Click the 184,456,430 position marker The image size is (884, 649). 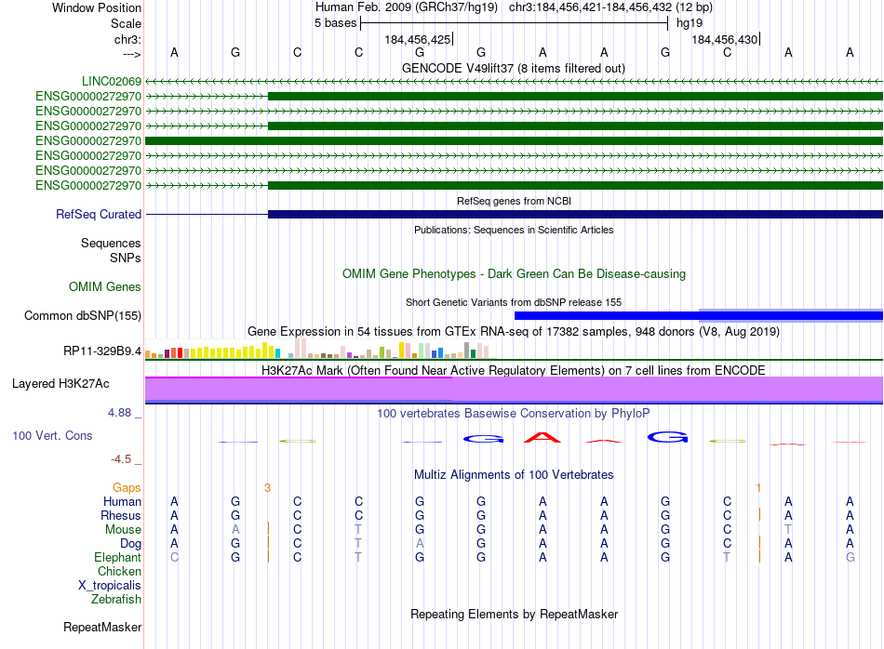(x=725, y=39)
